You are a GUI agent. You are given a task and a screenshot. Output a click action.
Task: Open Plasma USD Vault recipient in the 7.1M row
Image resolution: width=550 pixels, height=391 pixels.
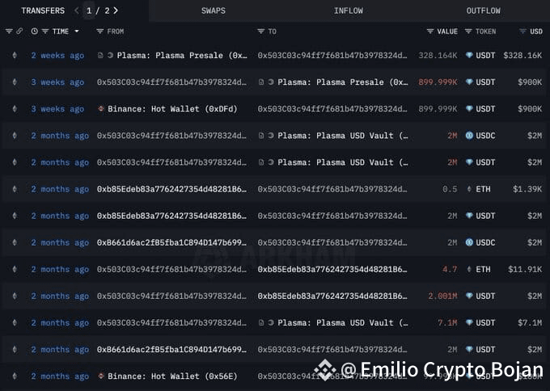pos(343,322)
